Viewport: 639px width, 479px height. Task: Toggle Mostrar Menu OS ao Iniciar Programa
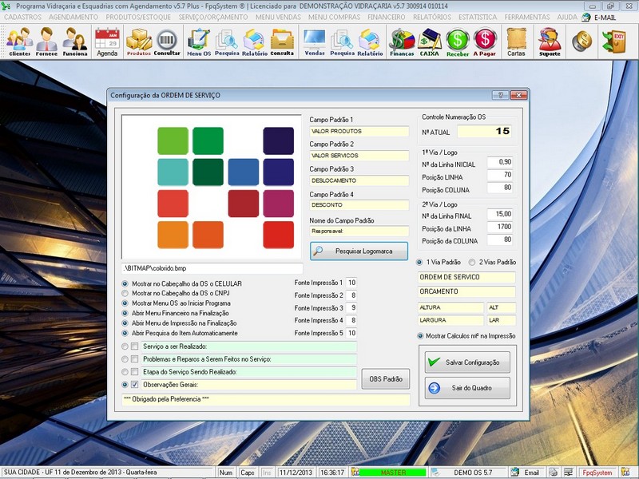(125, 303)
